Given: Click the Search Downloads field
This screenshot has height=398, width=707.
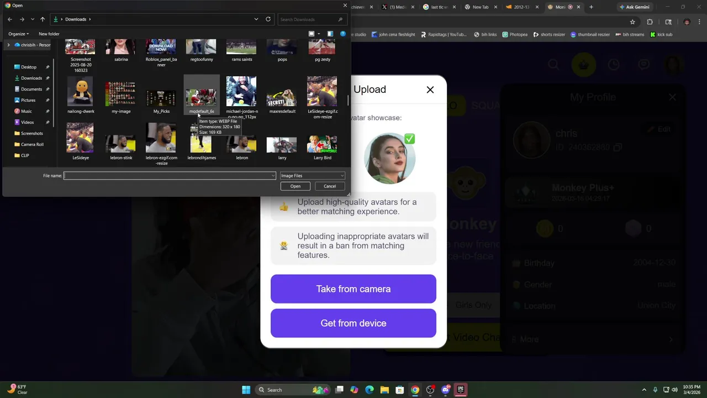Looking at the screenshot, I should point(313,19).
